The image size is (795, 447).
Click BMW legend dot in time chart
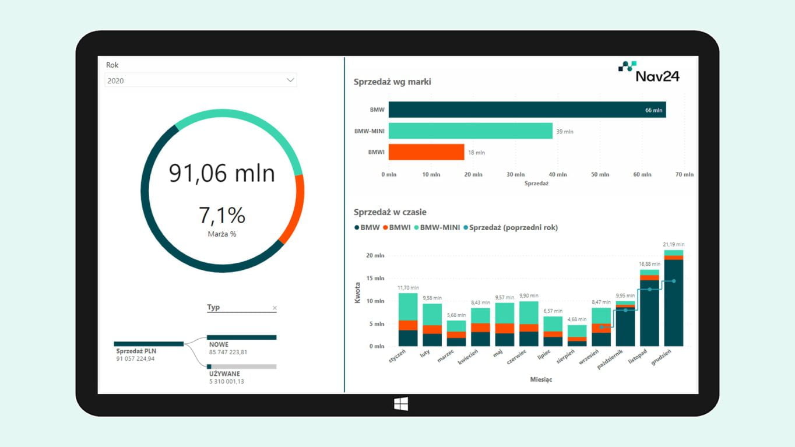click(x=357, y=228)
